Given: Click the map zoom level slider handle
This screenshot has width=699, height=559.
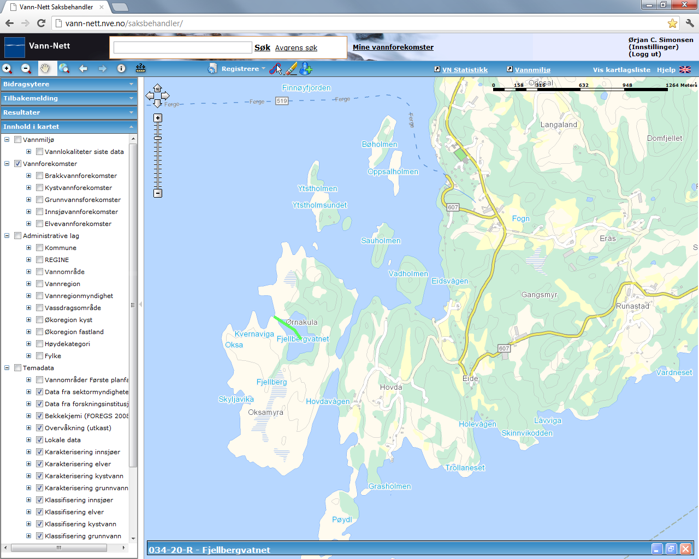Looking at the screenshot, I should 158,138.
